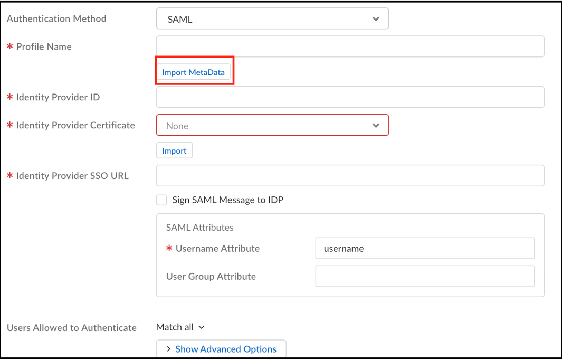Click the Profile Name text field
Image resolution: width=562 pixels, height=359 pixels.
[350, 46]
